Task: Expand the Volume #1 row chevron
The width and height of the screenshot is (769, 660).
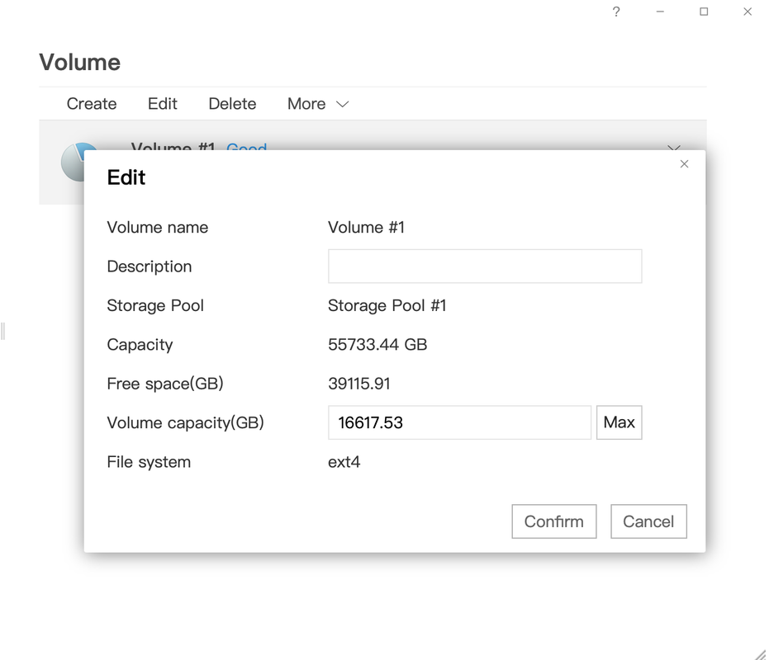Action: pyautogui.click(x=674, y=147)
